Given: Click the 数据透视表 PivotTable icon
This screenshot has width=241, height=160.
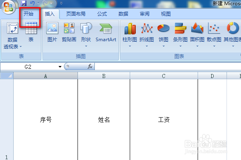Looking at the screenshot, I should pos(12,28).
